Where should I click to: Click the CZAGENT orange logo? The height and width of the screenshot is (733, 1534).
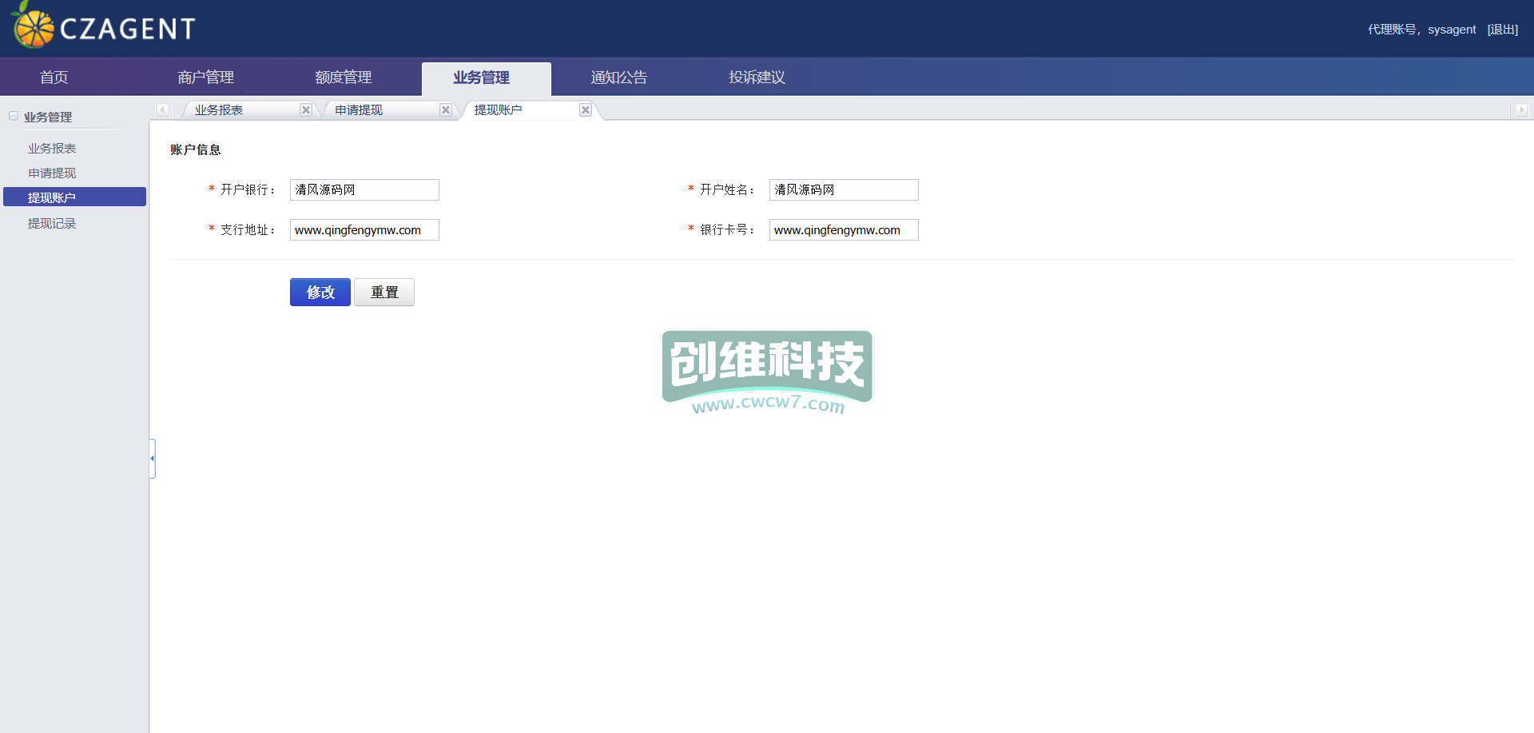[x=32, y=26]
